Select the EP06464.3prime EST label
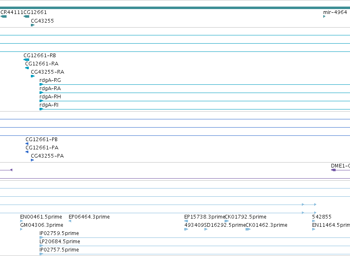This screenshot has width=350, height=256. pyautogui.click(x=89, y=217)
